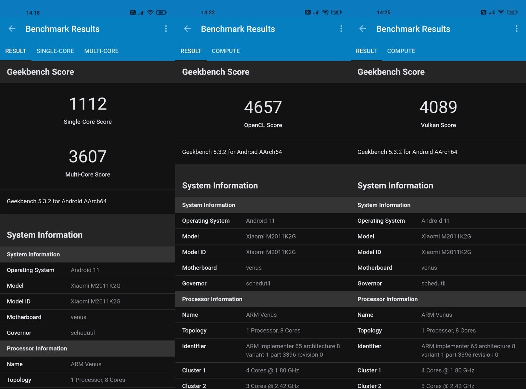Tap signal strength icon on the 14:22 screen
This screenshot has width=526, height=389.
click(x=316, y=12)
